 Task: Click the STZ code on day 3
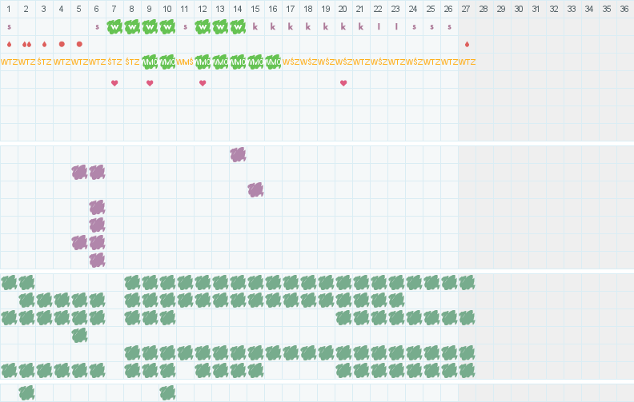[44, 62]
